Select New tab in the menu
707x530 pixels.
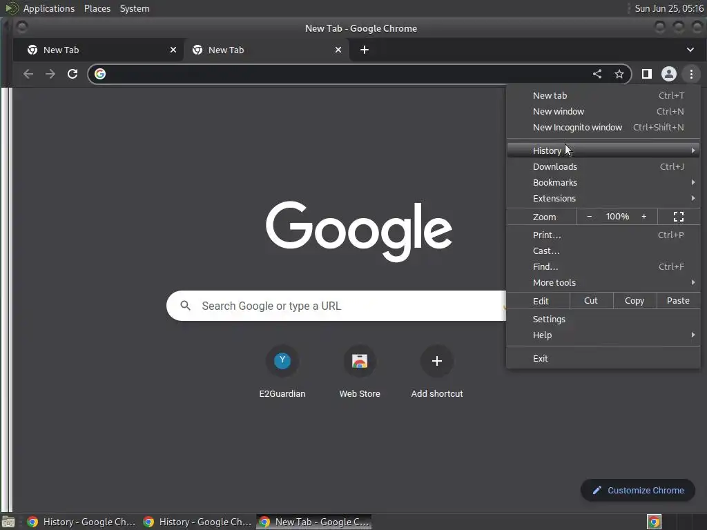point(603,95)
